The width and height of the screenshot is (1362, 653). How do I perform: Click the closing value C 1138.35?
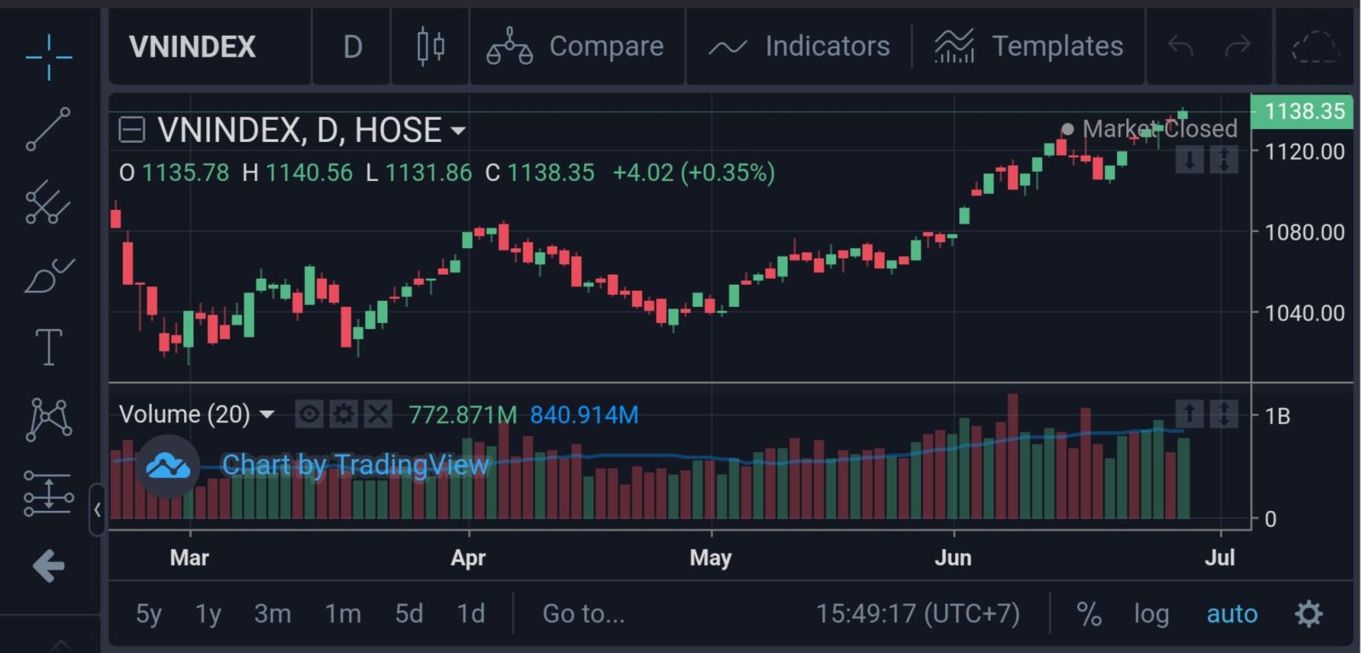click(x=540, y=173)
